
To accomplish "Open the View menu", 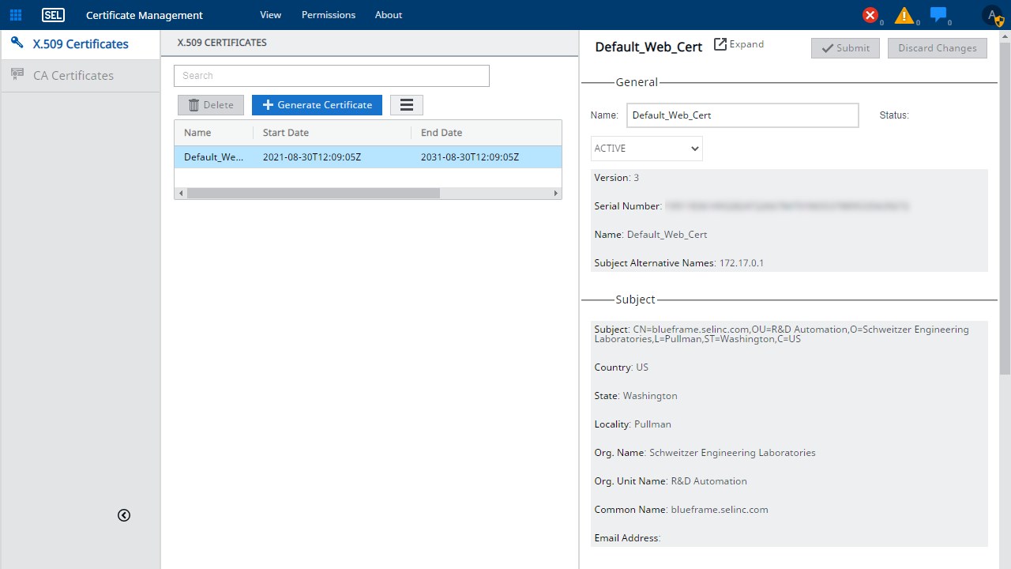I will coord(271,15).
